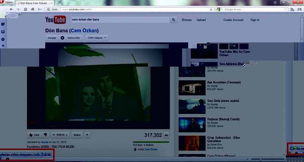The width and height of the screenshot is (304, 162).
Task: Open the Browse link
Action: pyautogui.click(x=187, y=20)
